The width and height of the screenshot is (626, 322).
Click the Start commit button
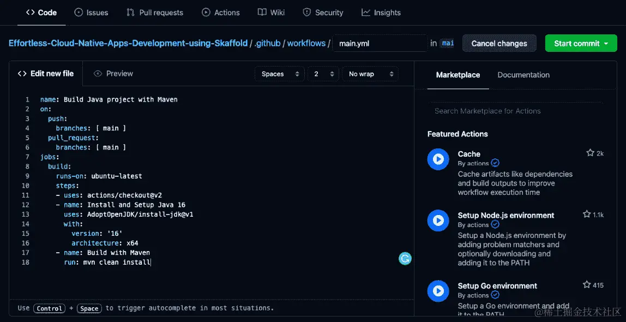(x=581, y=43)
